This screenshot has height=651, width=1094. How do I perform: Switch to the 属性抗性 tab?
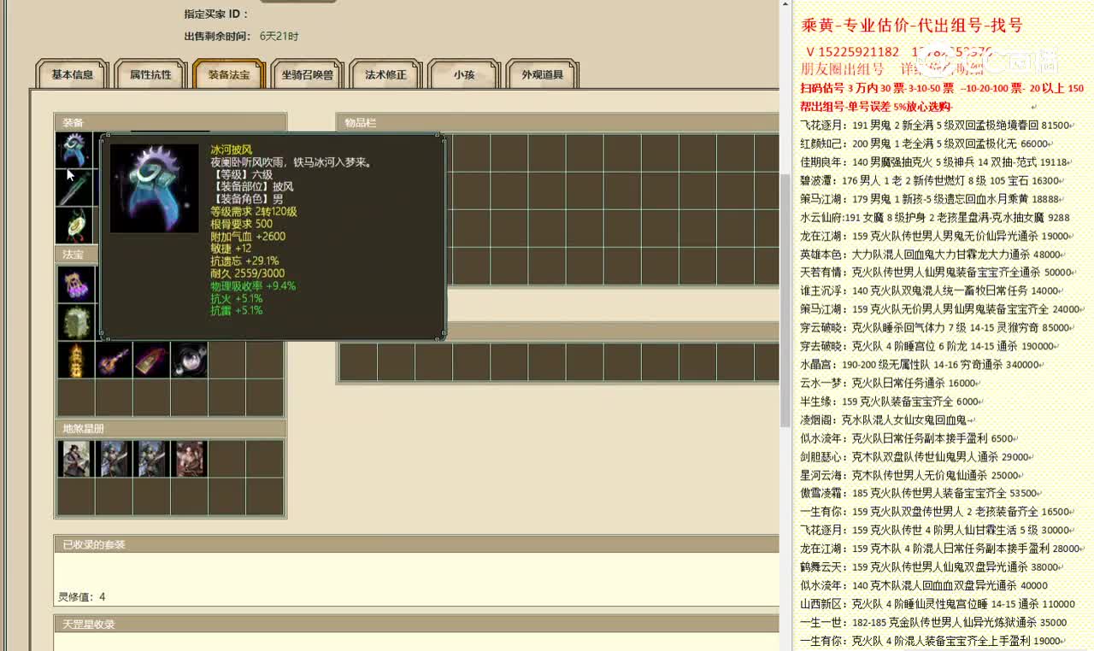pos(150,74)
